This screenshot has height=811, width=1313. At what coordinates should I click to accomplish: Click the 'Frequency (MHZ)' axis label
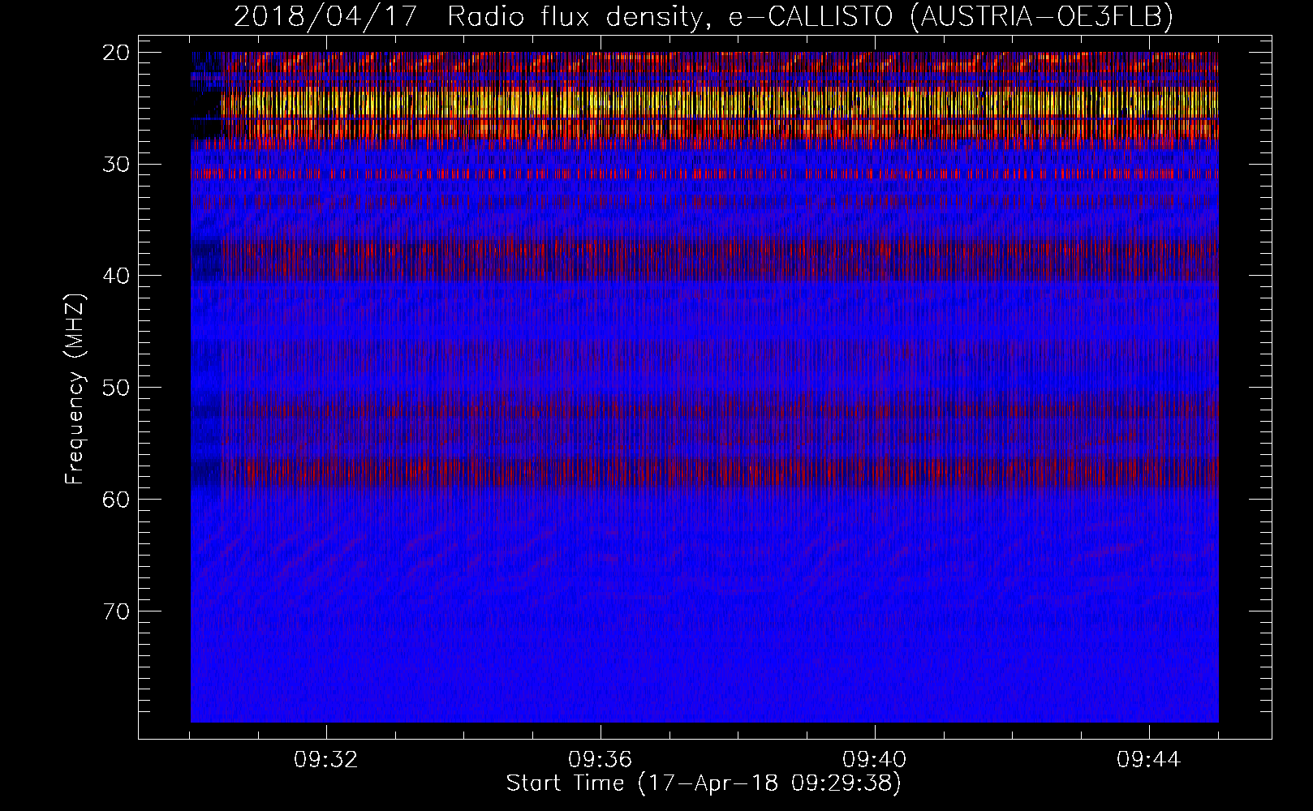pyautogui.click(x=75, y=388)
